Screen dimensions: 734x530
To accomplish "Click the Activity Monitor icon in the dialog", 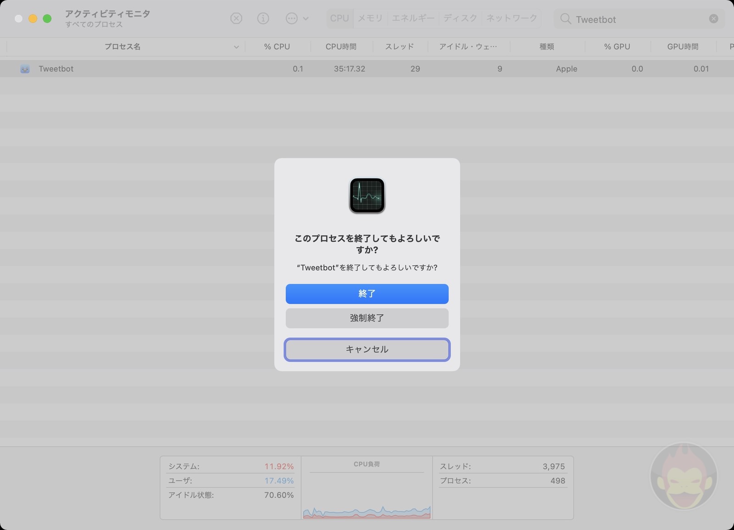I will coord(367,196).
